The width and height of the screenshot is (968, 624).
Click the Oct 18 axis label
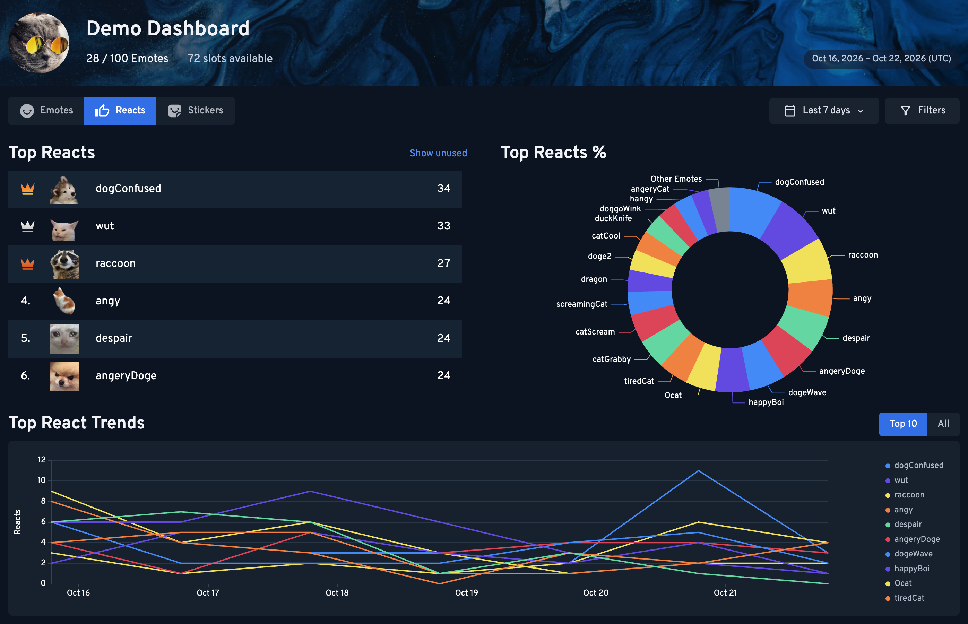click(337, 593)
